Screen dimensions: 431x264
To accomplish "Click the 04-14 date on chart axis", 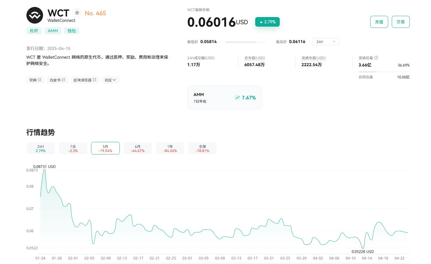I will click(367, 258).
